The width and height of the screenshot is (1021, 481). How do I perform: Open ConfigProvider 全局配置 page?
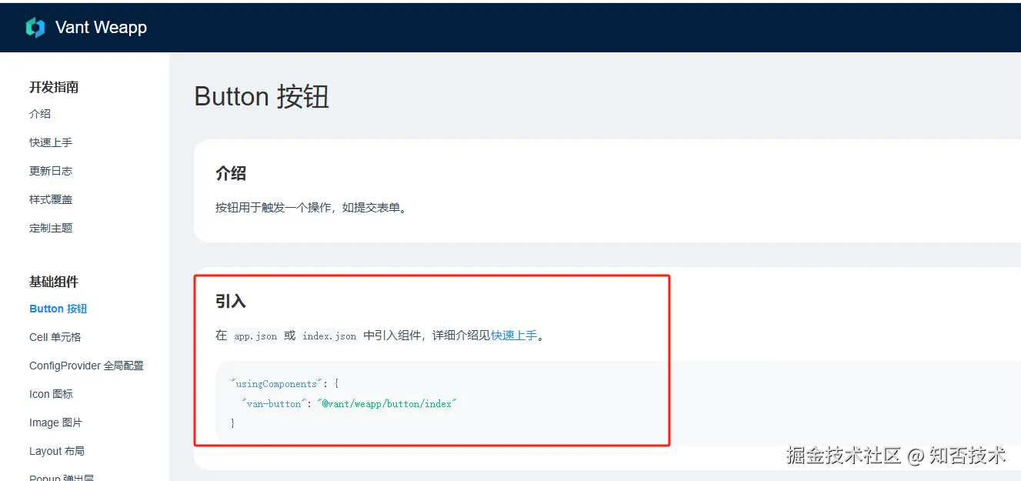click(86, 366)
